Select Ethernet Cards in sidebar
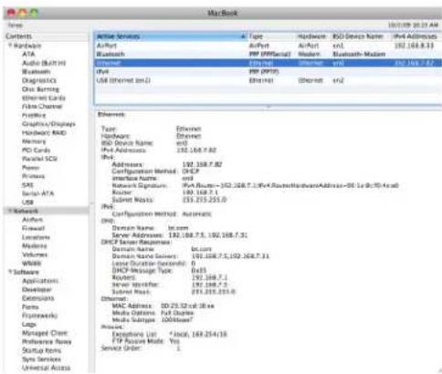The image size is (442, 374). 44,98
